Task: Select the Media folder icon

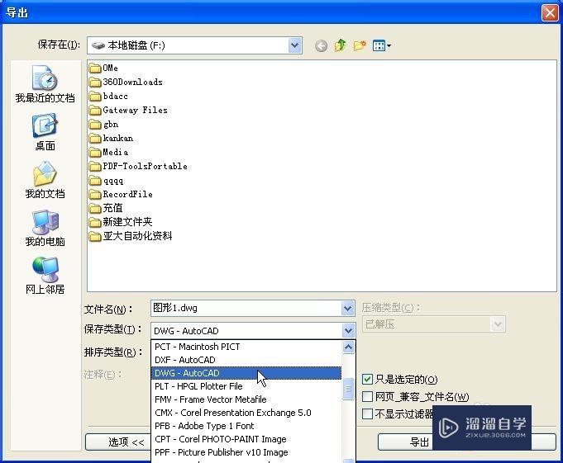Action: (x=95, y=153)
